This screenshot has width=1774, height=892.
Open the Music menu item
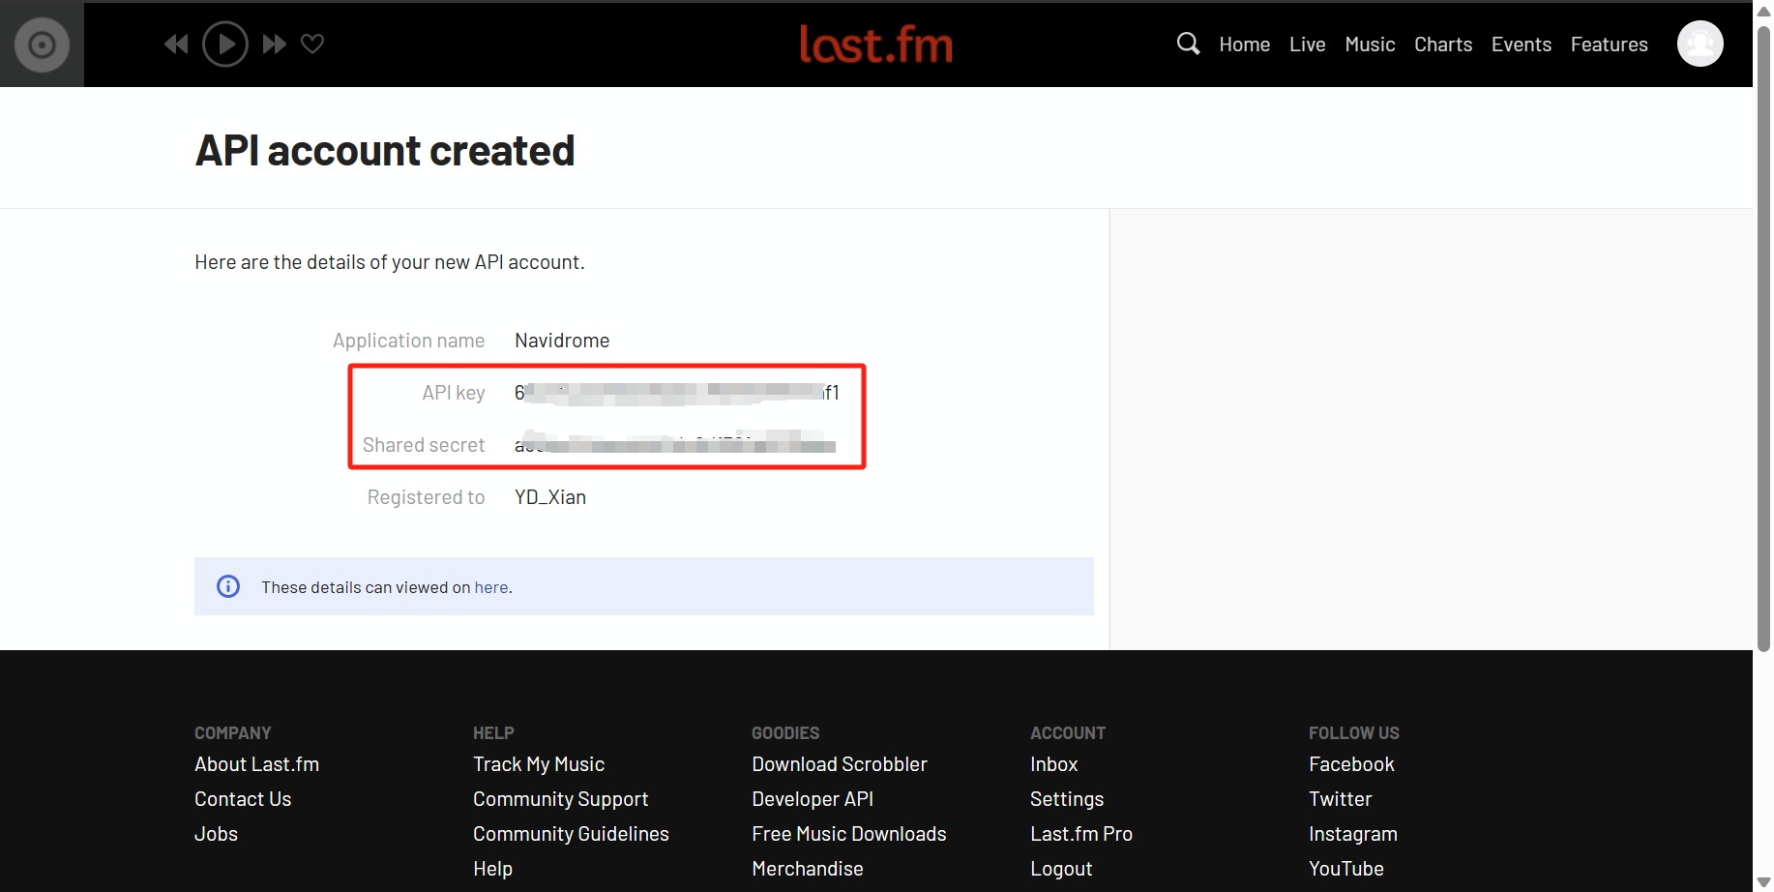(x=1370, y=45)
